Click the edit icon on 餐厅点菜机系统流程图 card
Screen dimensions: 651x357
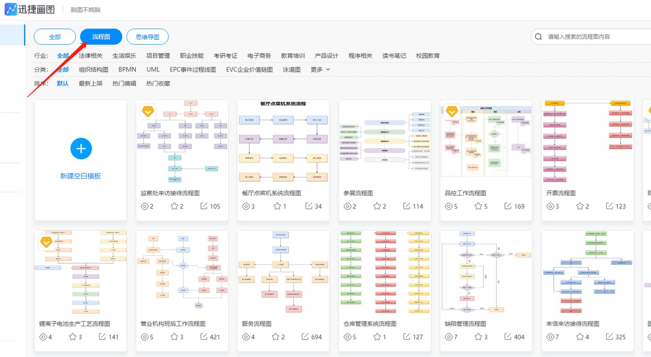(x=309, y=206)
